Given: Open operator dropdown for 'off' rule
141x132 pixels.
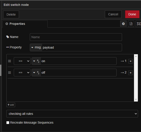Looking at the screenshot, I should coord(22,72).
